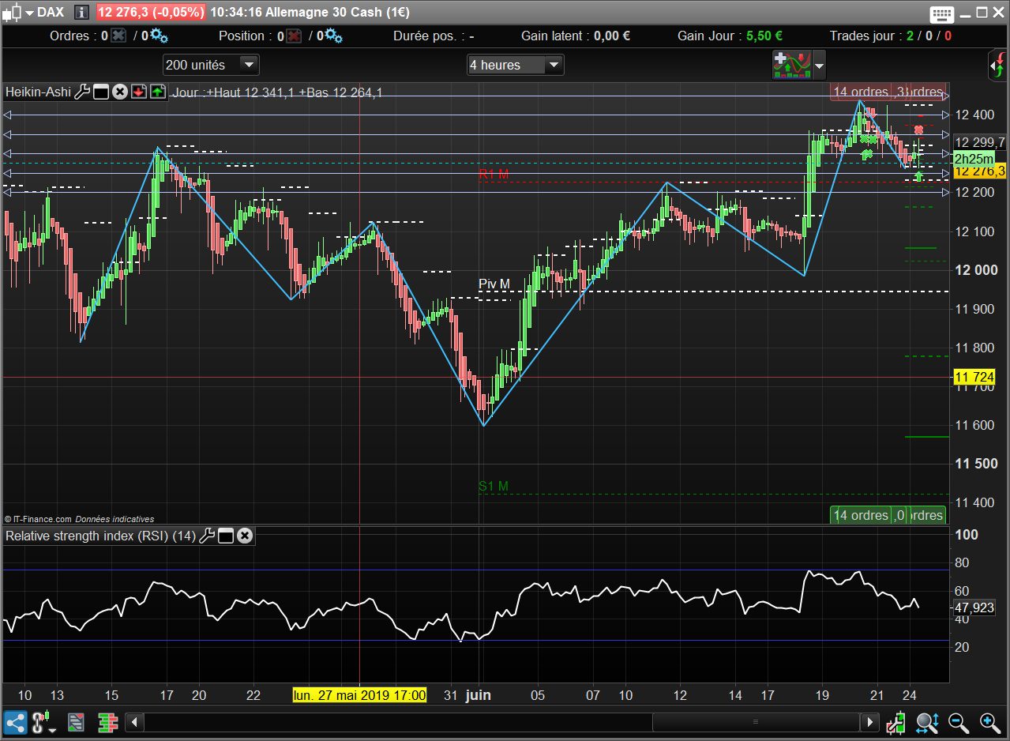Remove Heikin-Ashi with its X icon
Image resolution: width=1010 pixels, height=741 pixels.
click(x=120, y=92)
